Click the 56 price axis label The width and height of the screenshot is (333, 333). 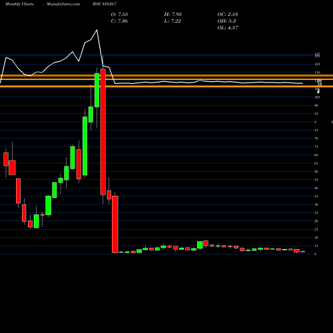pos(316,171)
